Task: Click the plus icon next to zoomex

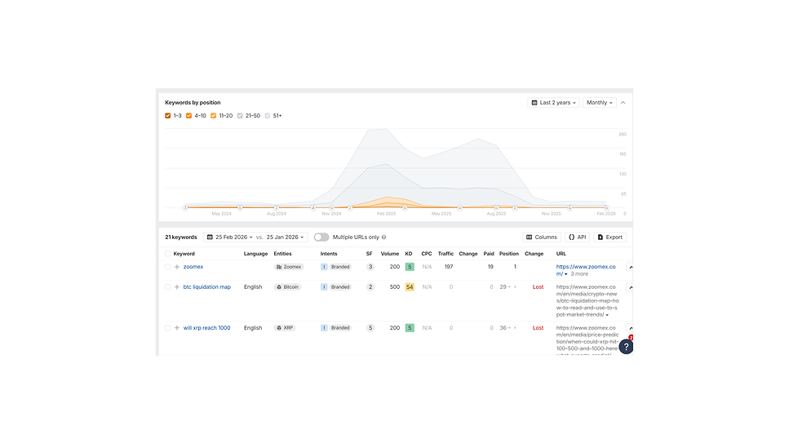Action: point(177,267)
